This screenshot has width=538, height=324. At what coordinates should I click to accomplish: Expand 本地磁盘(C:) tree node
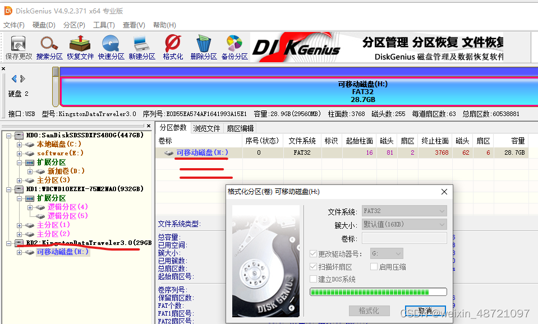pyautogui.click(x=19, y=145)
